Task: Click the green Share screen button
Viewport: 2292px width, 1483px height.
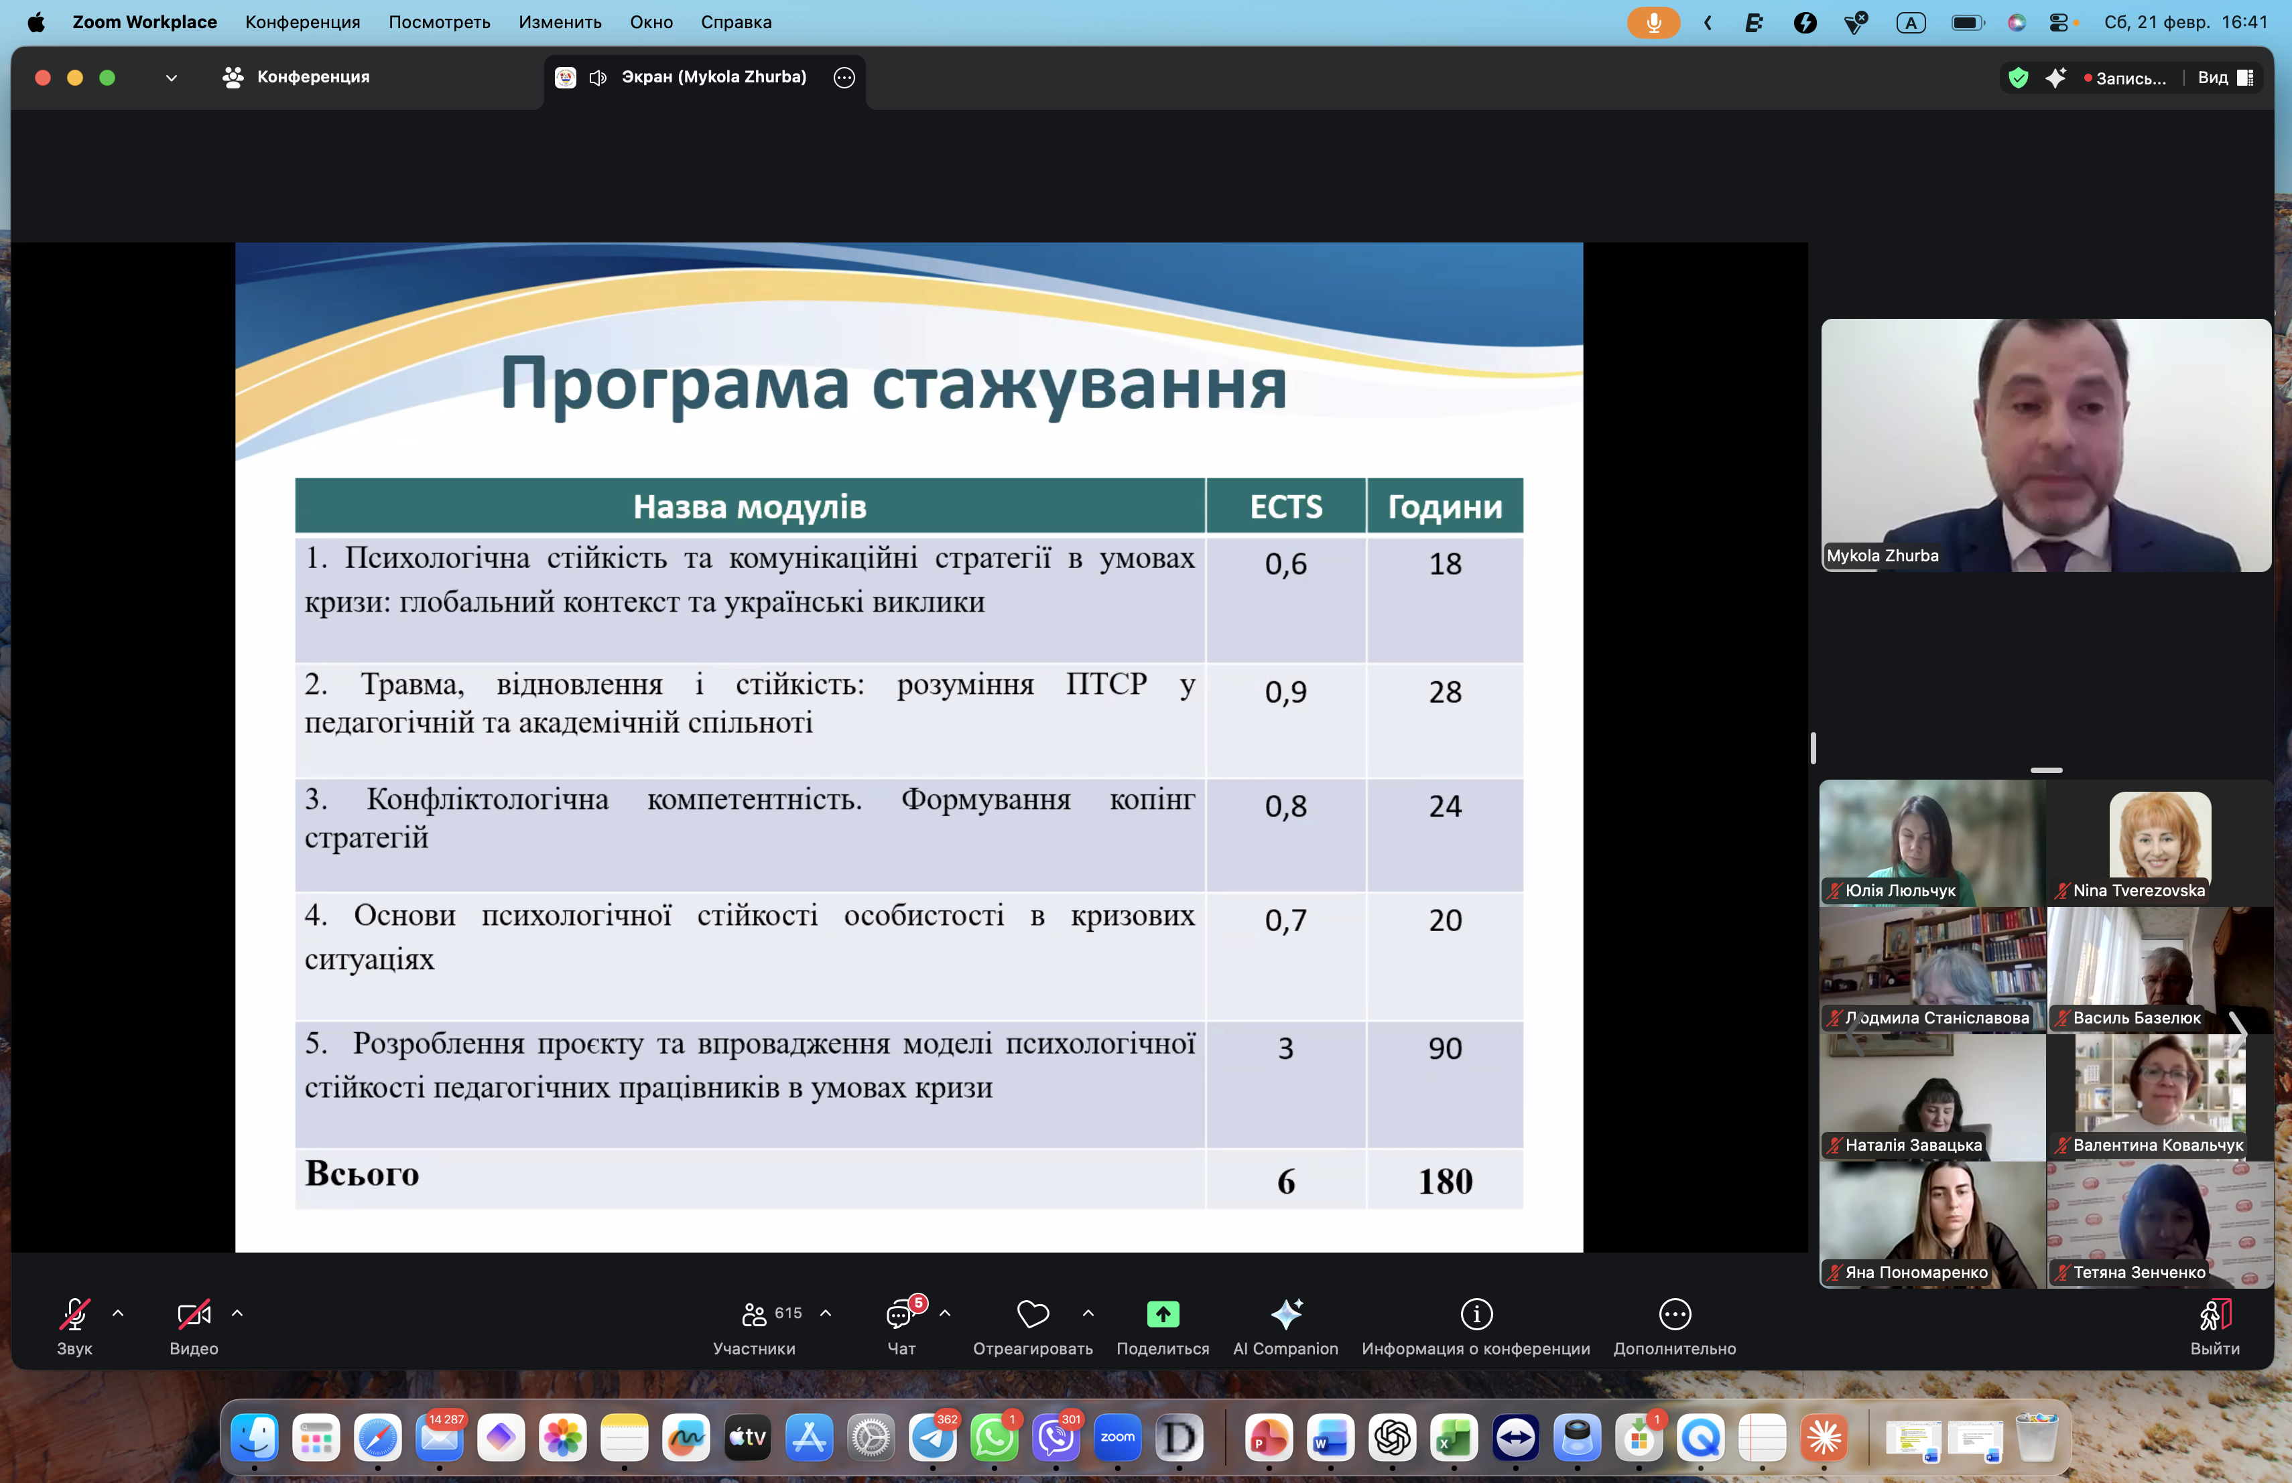Action: pyautogui.click(x=1162, y=1315)
